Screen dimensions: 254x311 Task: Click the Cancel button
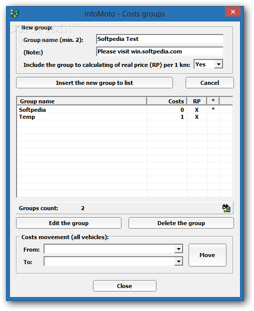[x=209, y=83]
